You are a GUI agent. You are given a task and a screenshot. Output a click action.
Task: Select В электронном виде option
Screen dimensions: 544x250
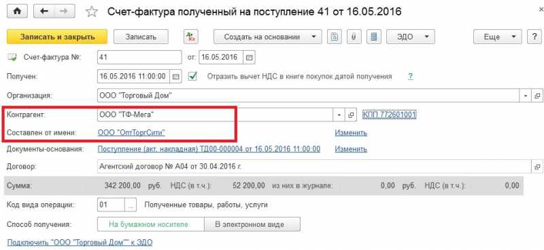252,224
